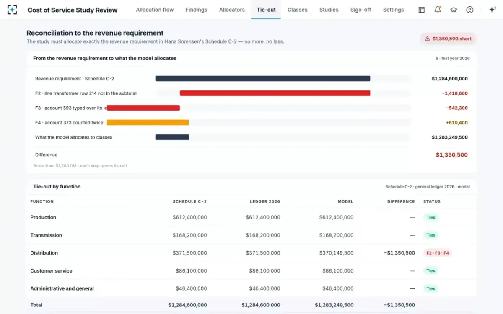This screenshot has width=503, height=314.
Task: Click the Schedule C-2 column header
Action: tap(190, 201)
